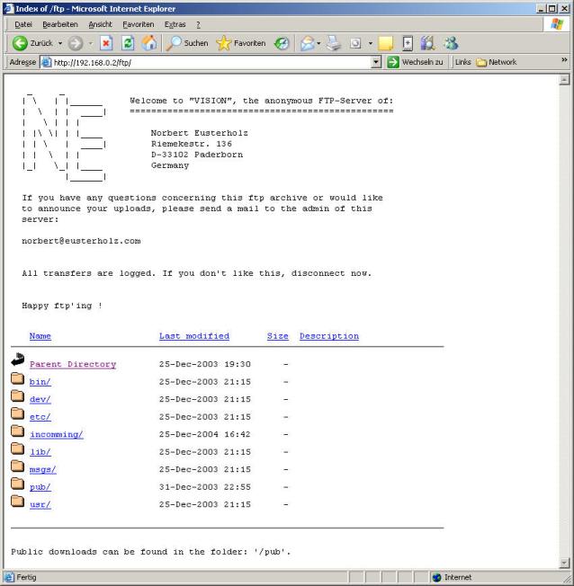Open the etc/ directory link
This screenshot has width=574, height=586.
tap(40, 417)
